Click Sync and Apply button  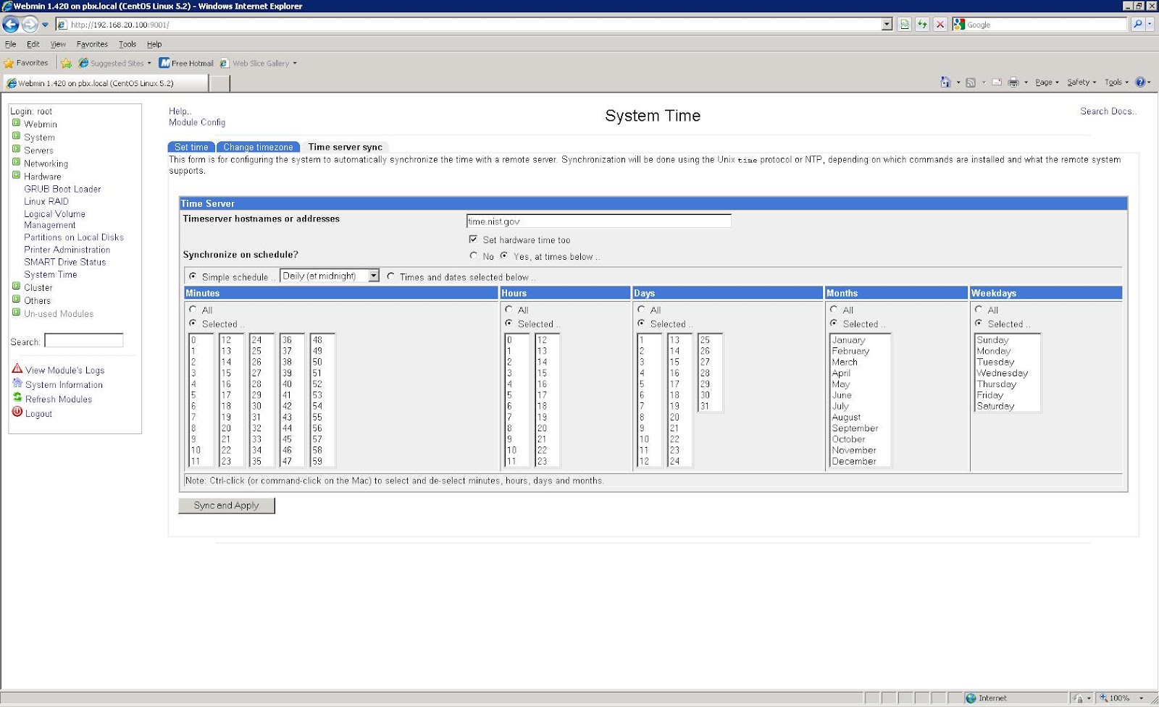(x=227, y=505)
